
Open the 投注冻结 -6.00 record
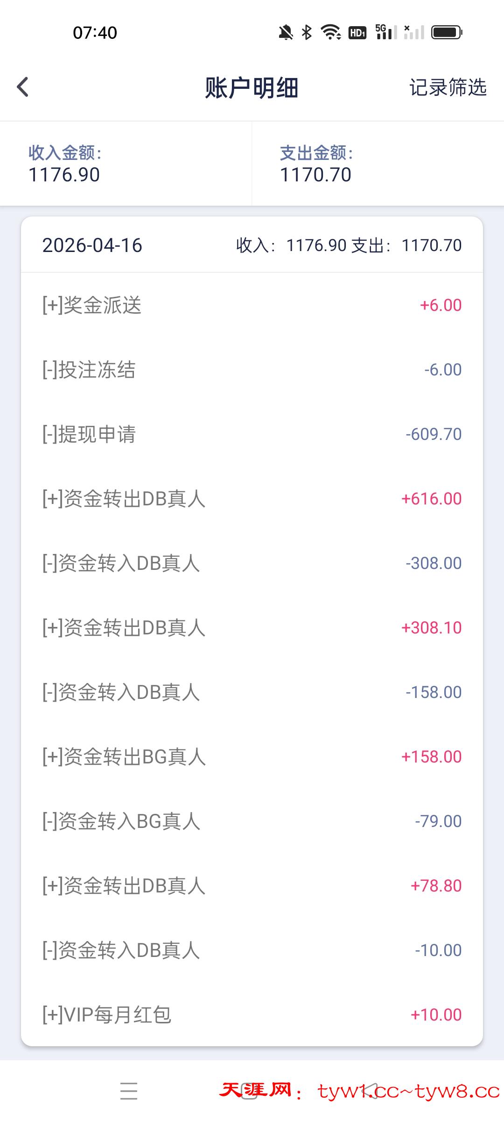(x=252, y=370)
